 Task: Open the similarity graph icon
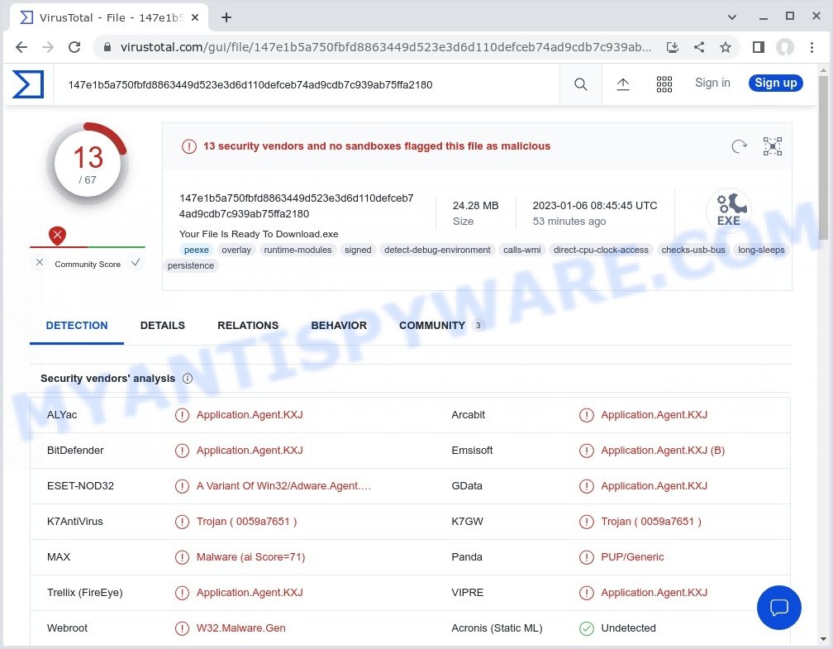pyautogui.click(x=773, y=146)
